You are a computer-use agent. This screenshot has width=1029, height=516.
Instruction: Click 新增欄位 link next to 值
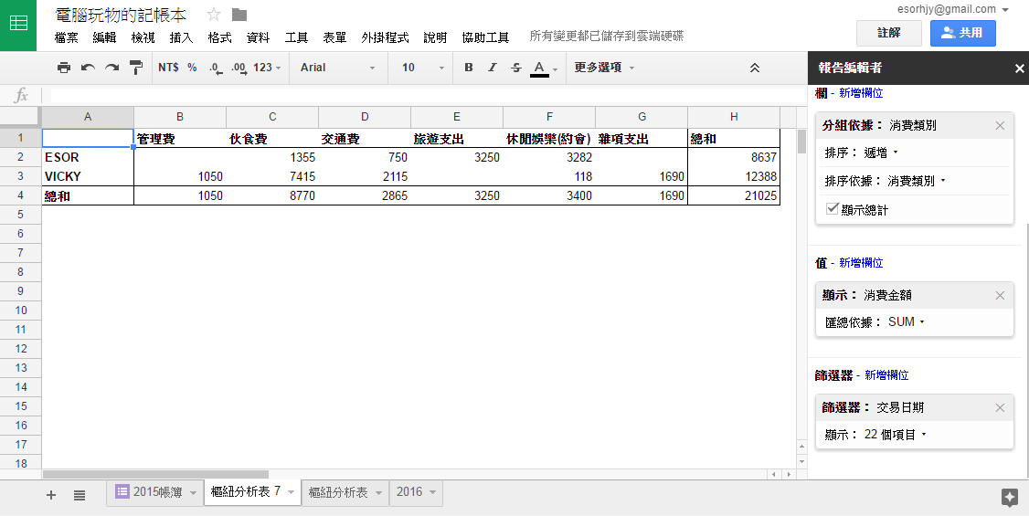tap(861, 263)
